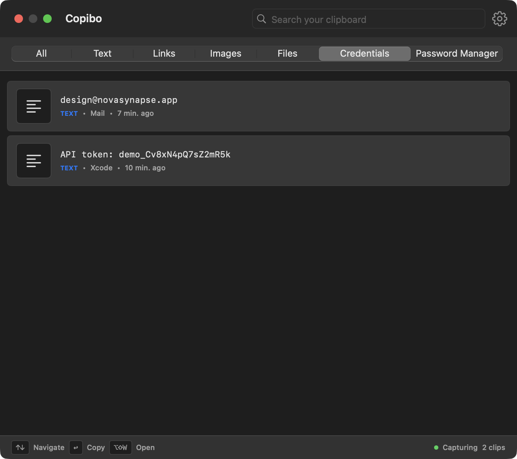This screenshot has width=517, height=459.
Task: Click the green Capturing status dot
Action: [x=436, y=448]
